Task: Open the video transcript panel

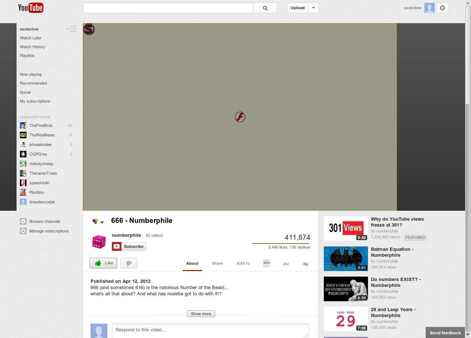Action: tap(266, 263)
